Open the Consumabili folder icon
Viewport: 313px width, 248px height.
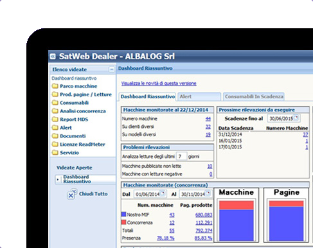coord(55,103)
